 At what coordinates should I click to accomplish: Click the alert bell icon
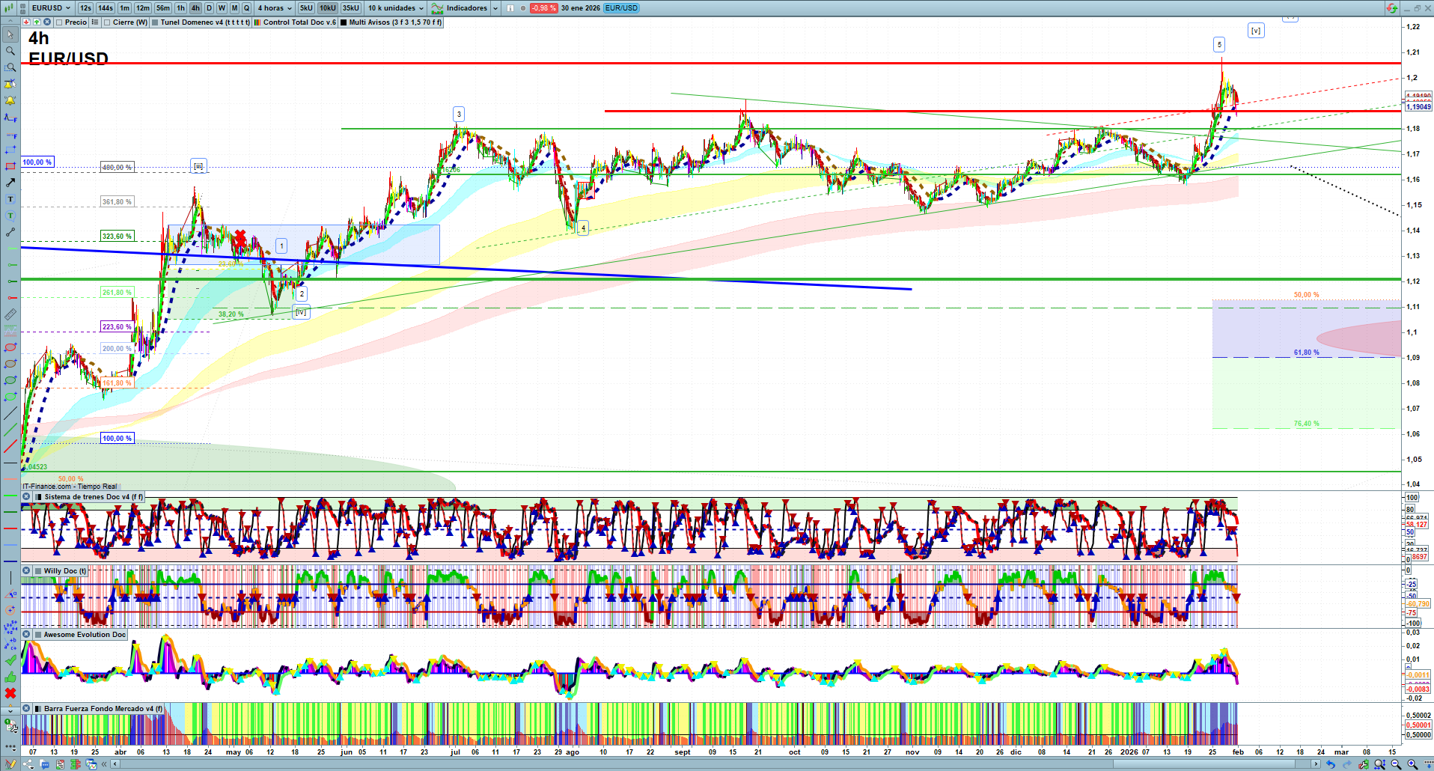(x=10, y=100)
